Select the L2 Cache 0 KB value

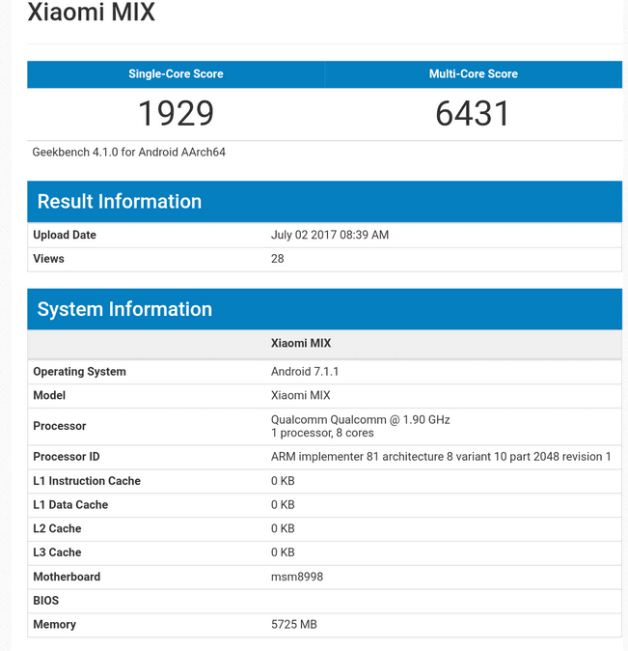(283, 528)
